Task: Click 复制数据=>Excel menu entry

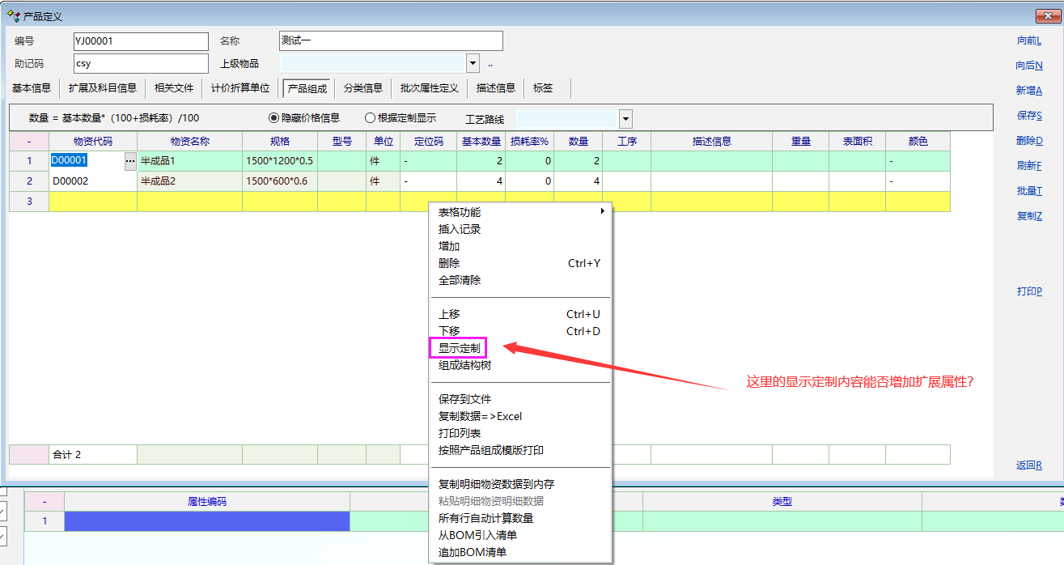Action: [480, 416]
